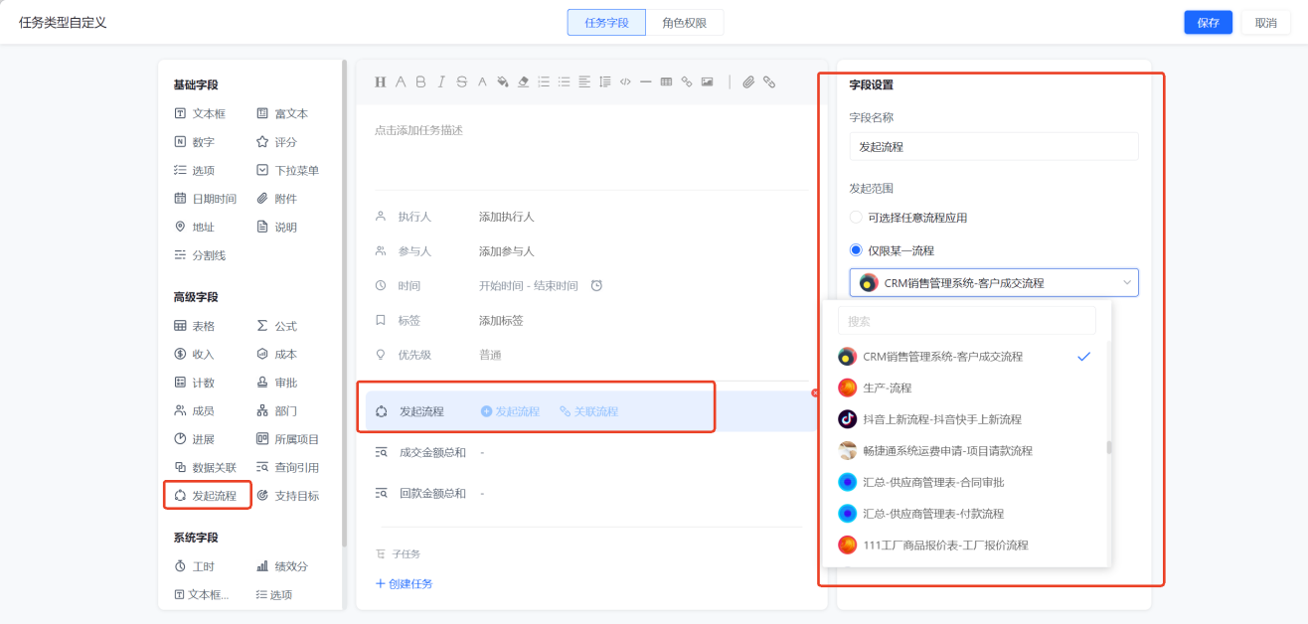Select the 回款金额总和 field row

click(591, 494)
